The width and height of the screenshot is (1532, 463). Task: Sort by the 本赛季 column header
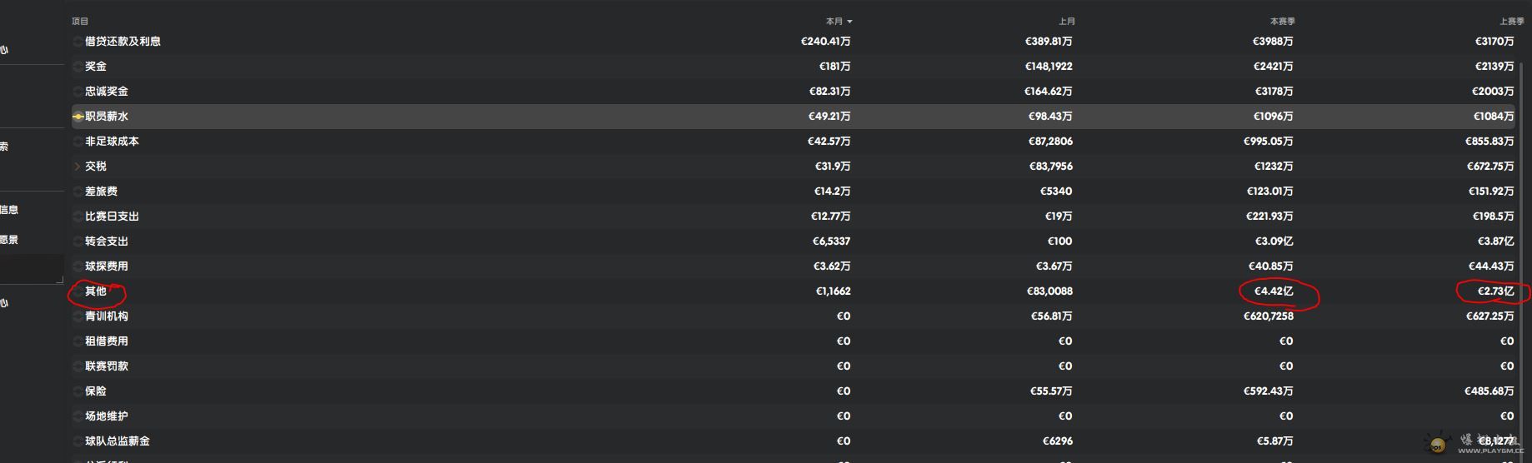(x=1282, y=21)
